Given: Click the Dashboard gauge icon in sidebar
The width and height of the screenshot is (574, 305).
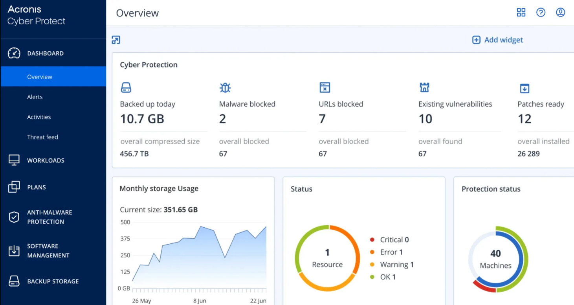Looking at the screenshot, I should [x=14, y=53].
